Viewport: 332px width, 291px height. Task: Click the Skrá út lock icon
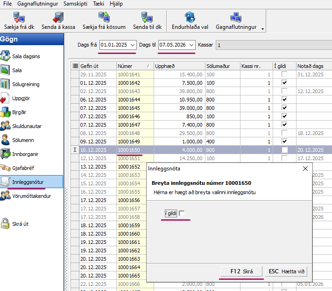coord(6,223)
